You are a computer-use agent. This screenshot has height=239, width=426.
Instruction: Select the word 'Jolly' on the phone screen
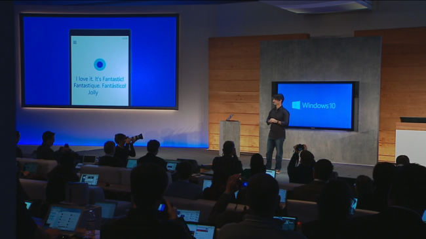click(93, 92)
